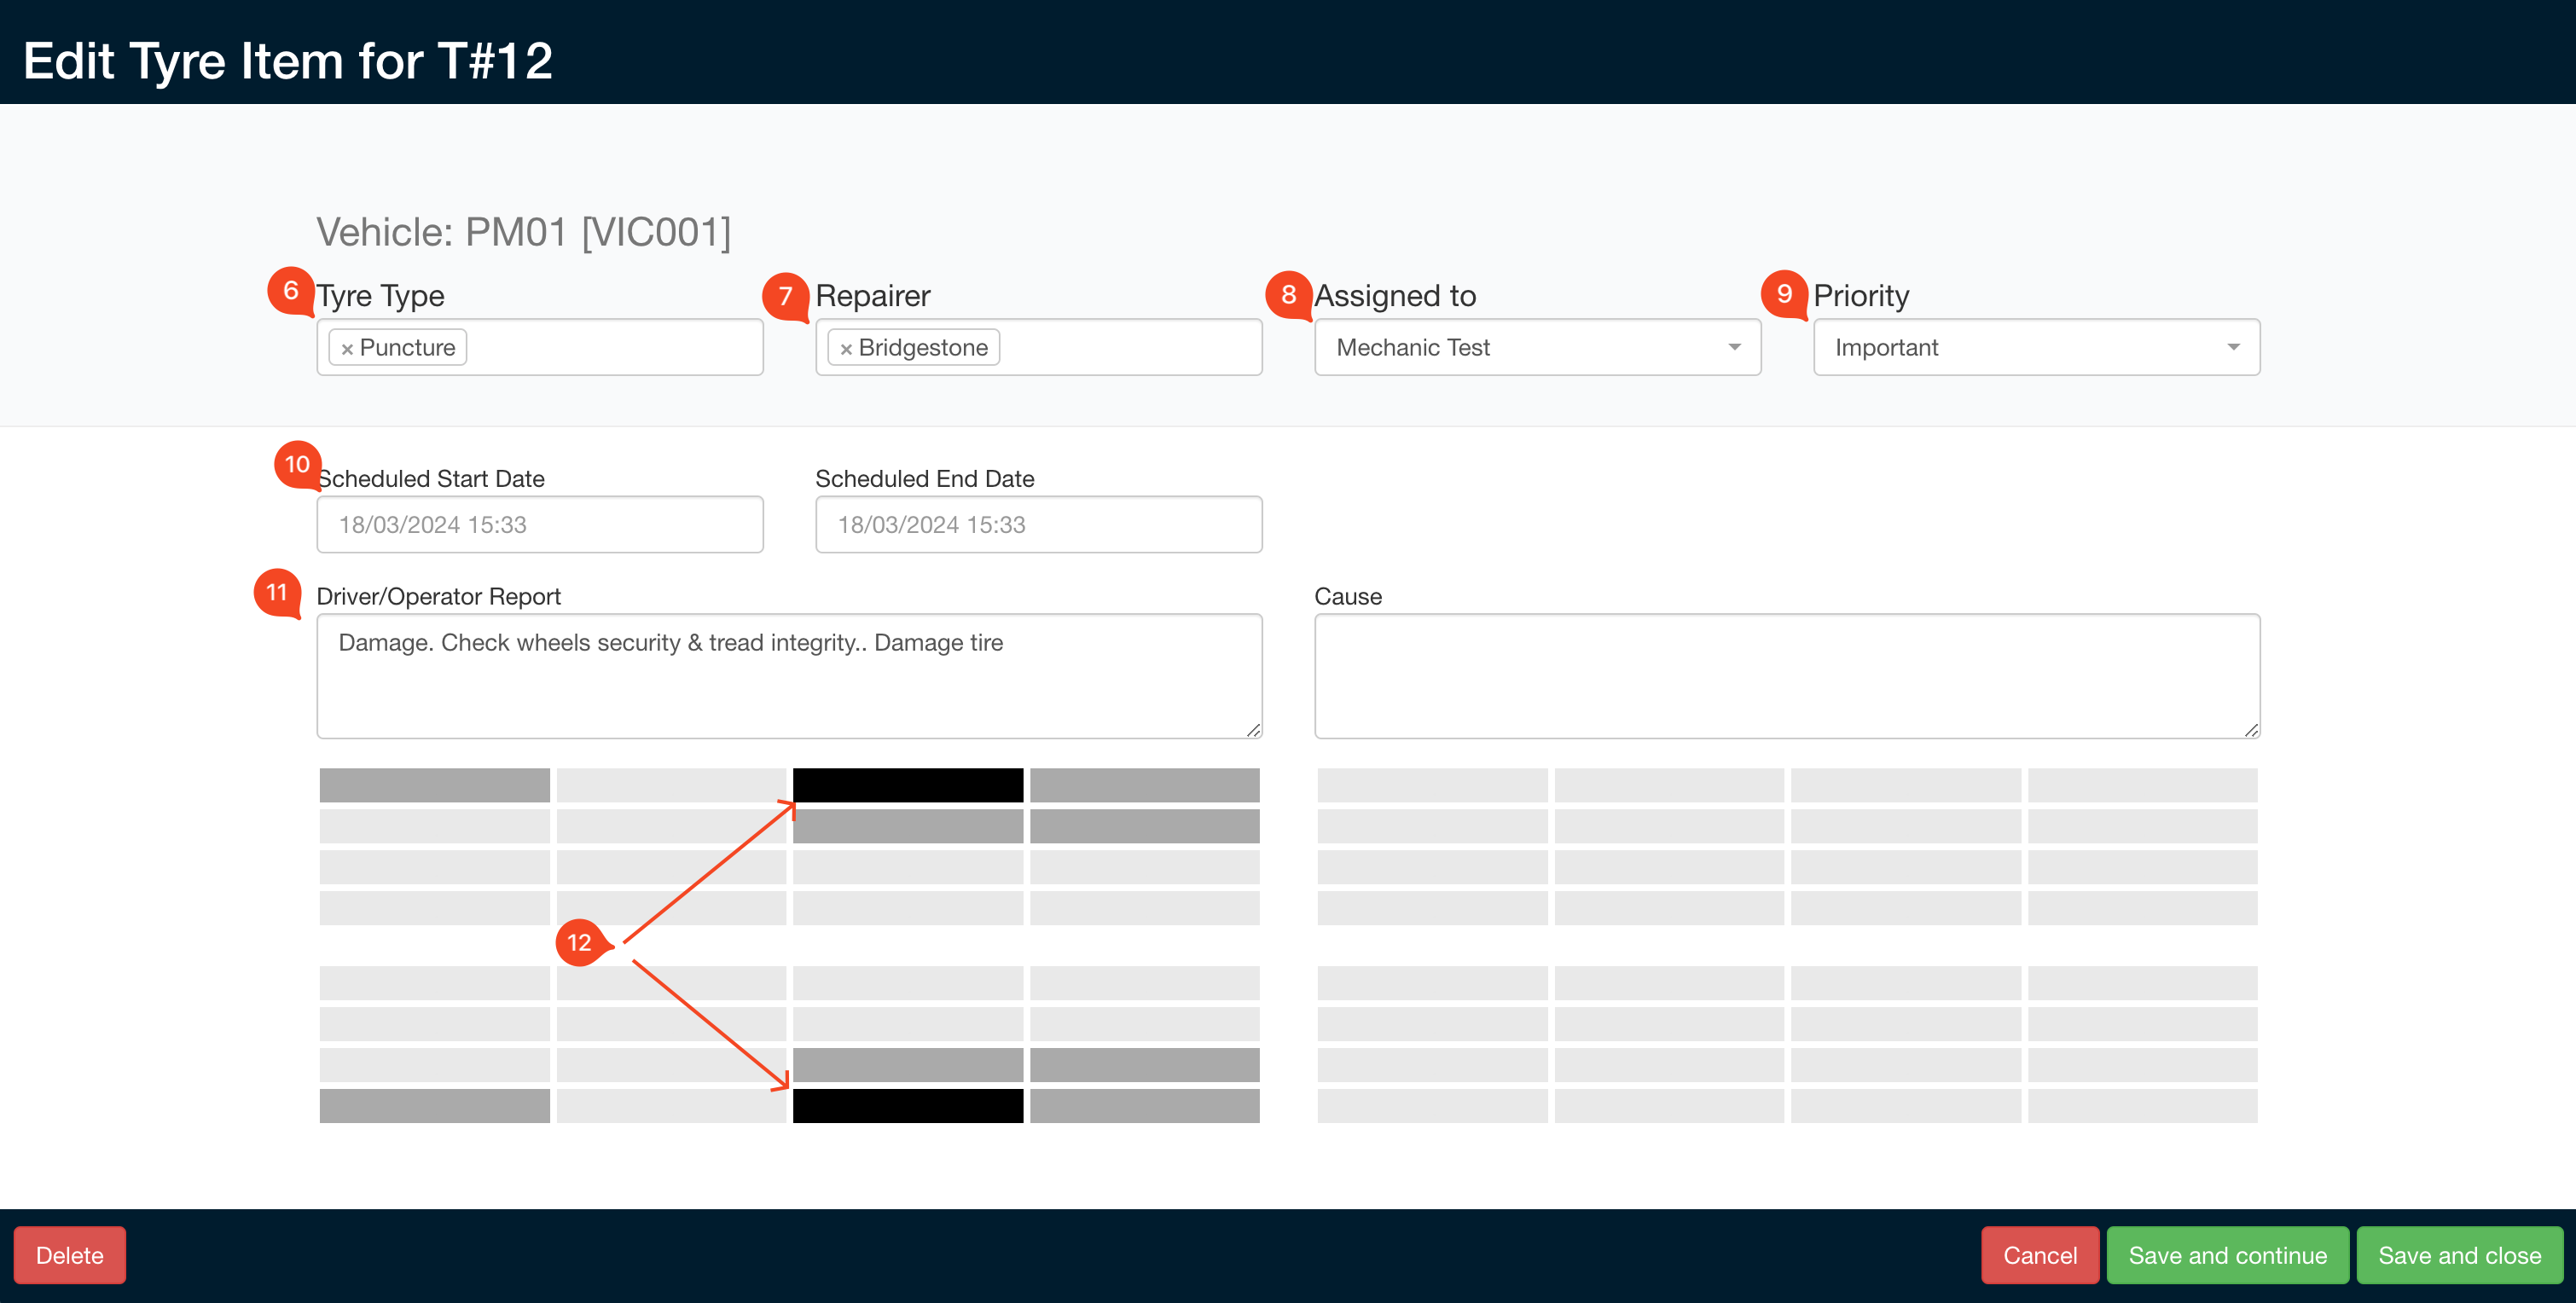Click the Bridgestone tag label
Image resolution: width=2576 pixels, height=1303 pixels.
point(923,347)
